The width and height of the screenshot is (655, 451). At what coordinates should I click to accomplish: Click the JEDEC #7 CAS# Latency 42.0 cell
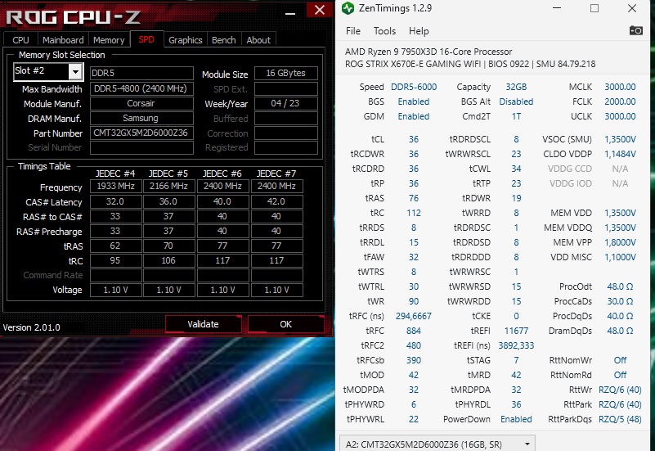coord(276,201)
